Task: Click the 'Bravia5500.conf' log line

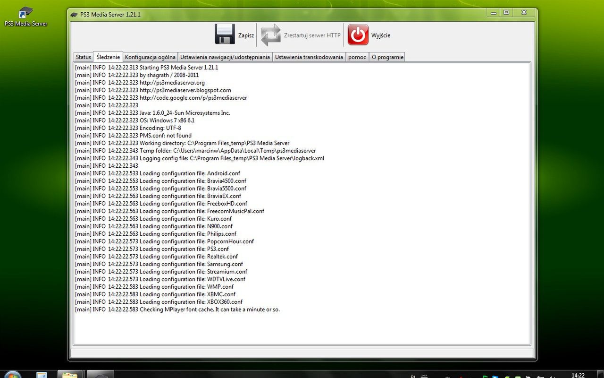Action: click(x=160, y=189)
